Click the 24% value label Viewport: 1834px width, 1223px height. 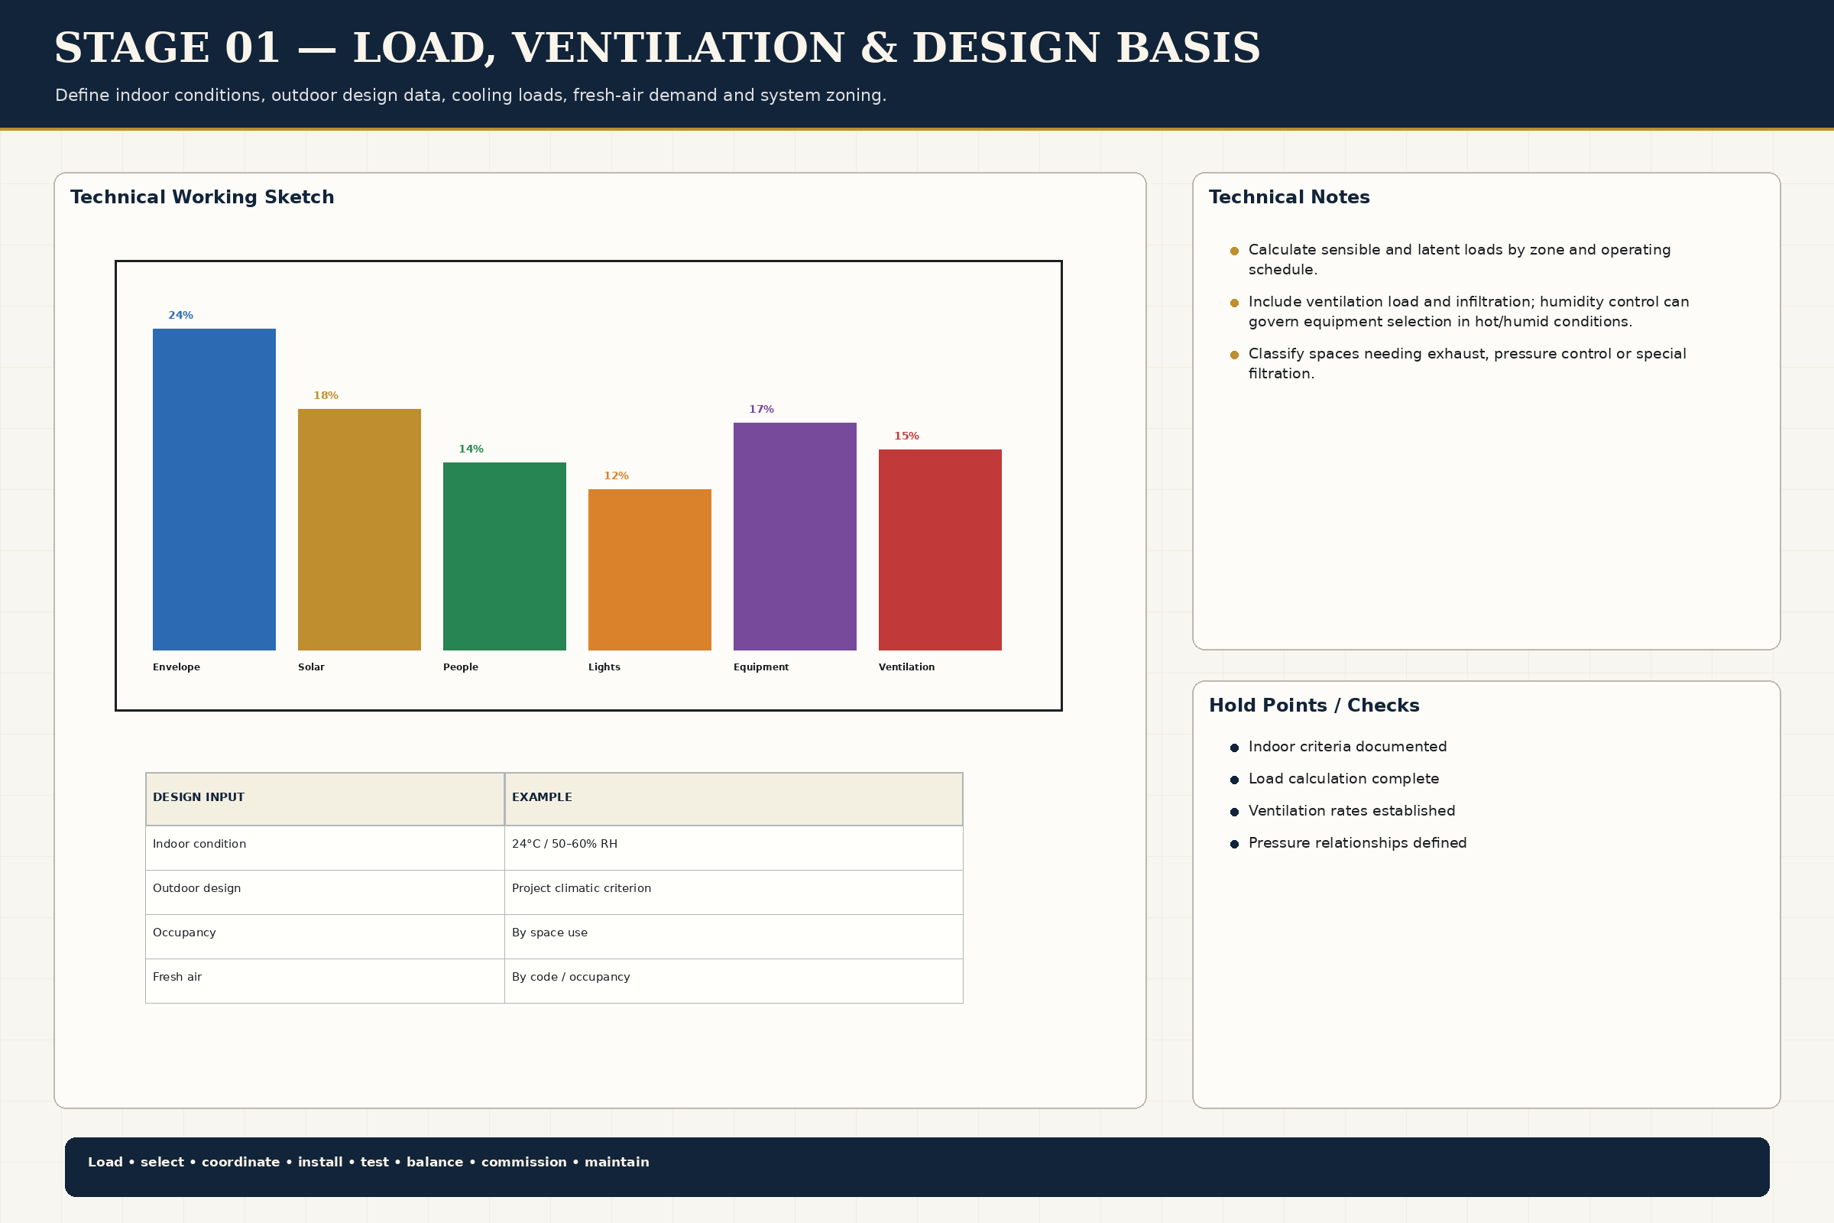181,315
